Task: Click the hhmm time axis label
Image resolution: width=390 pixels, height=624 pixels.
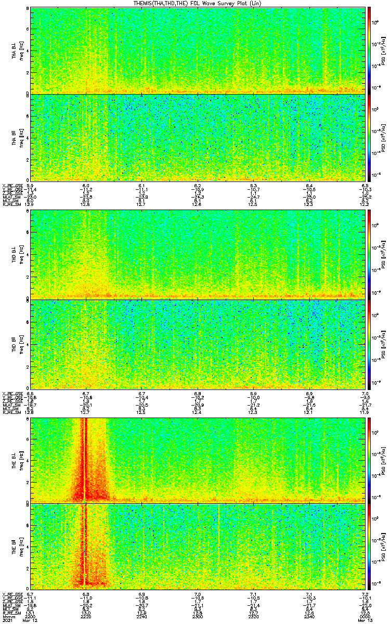Action: [x=8, y=616]
